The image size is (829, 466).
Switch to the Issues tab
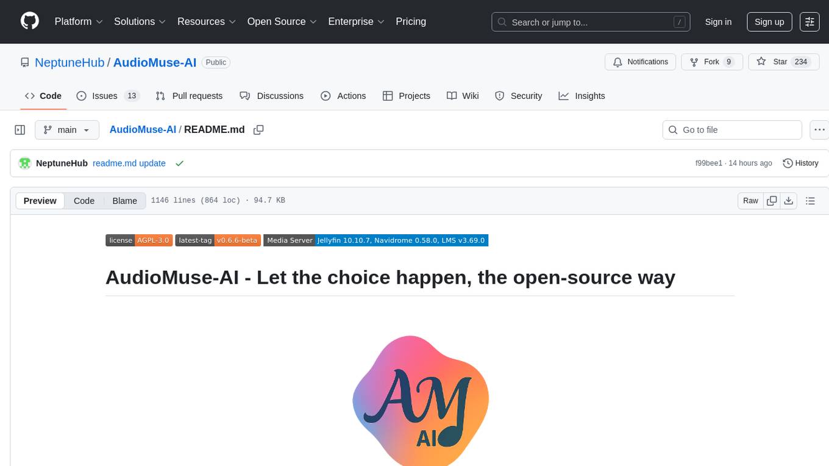click(x=108, y=96)
